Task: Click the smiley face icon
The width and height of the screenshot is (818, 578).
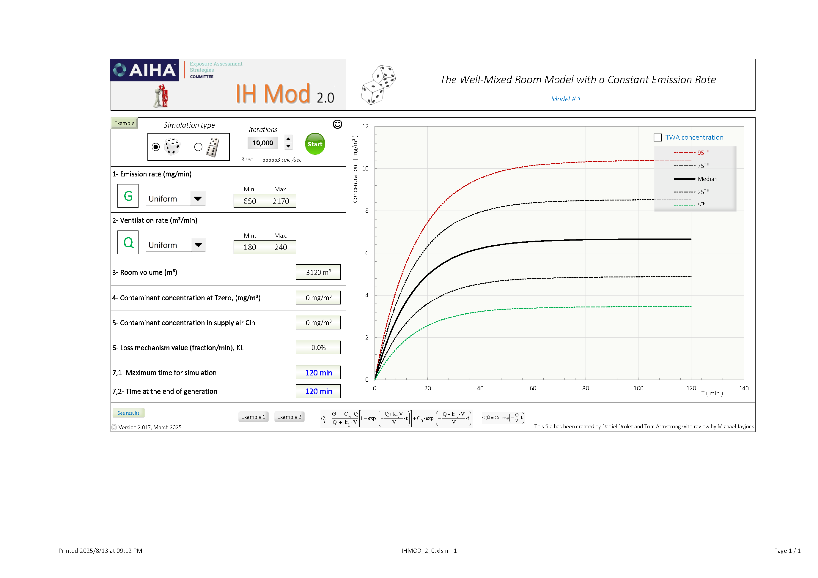Action: coord(337,124)
